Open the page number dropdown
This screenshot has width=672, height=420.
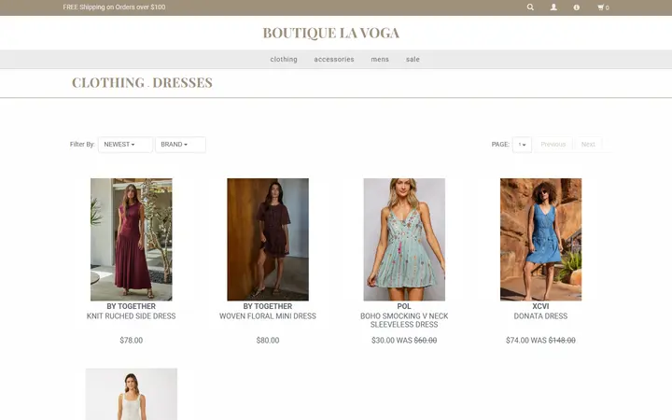[x=522, y=145]
